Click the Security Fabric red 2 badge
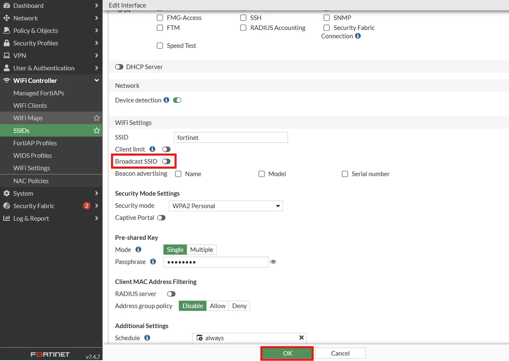This screenshot has width=509, height=361. click(87, 206)
